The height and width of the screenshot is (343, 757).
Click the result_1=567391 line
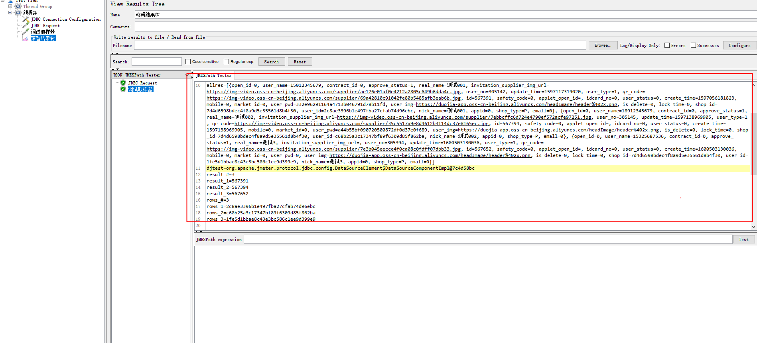[x=227, y=181]
